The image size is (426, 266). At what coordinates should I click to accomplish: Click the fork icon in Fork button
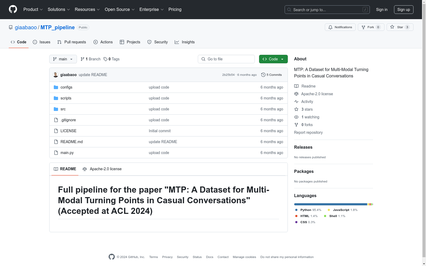363,27
